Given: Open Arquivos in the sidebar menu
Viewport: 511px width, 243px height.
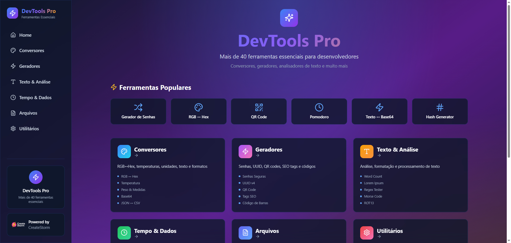Looking at the screenshot, I should (36, 113).
